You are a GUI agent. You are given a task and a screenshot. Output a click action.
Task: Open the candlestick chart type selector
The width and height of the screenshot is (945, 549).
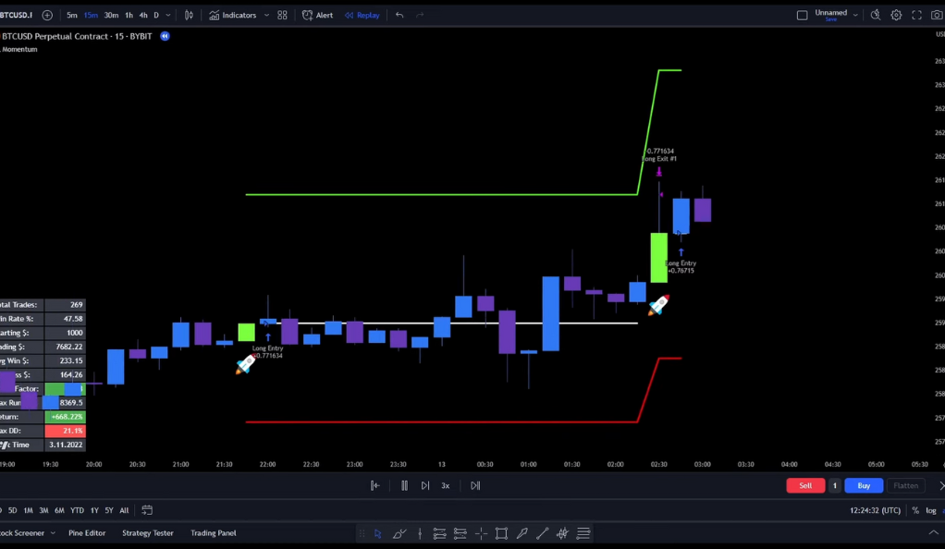(189, 15)
